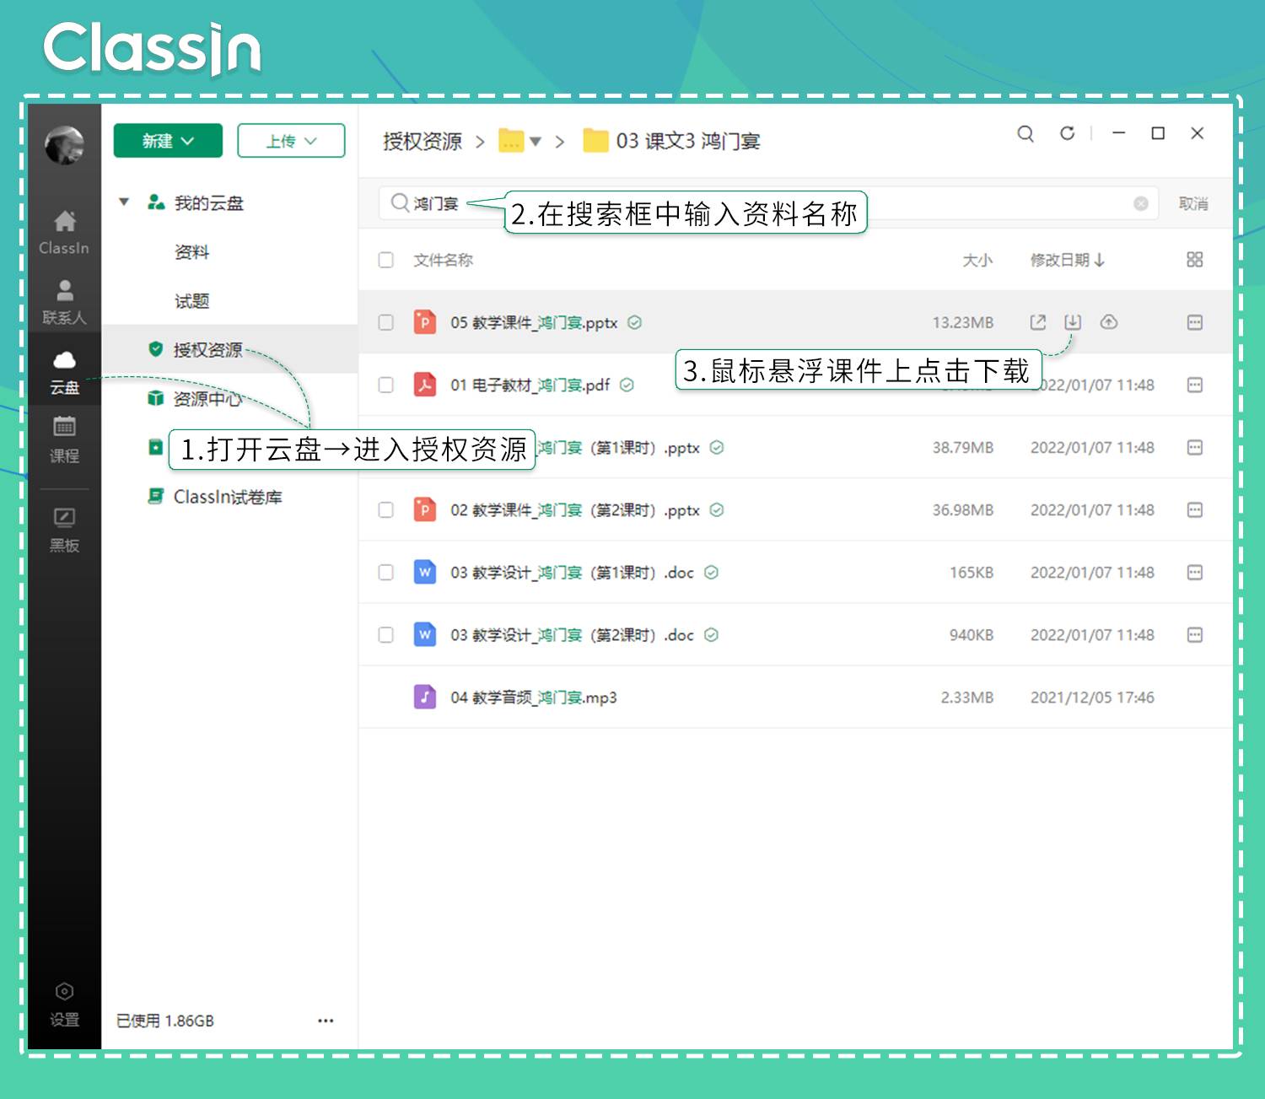
Task: Open file 02 教学课件_鸿门宴（第2课时）.pptx
Action: tap(575, 509)
